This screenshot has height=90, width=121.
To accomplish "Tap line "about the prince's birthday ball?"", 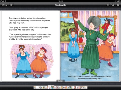I will coord(89,78).
